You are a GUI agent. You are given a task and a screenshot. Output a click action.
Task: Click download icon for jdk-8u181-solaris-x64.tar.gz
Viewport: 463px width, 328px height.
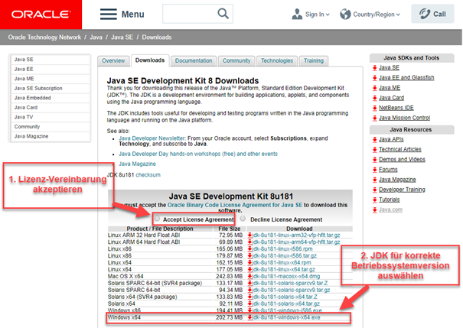pyautogui.click(x=249, y=304)
